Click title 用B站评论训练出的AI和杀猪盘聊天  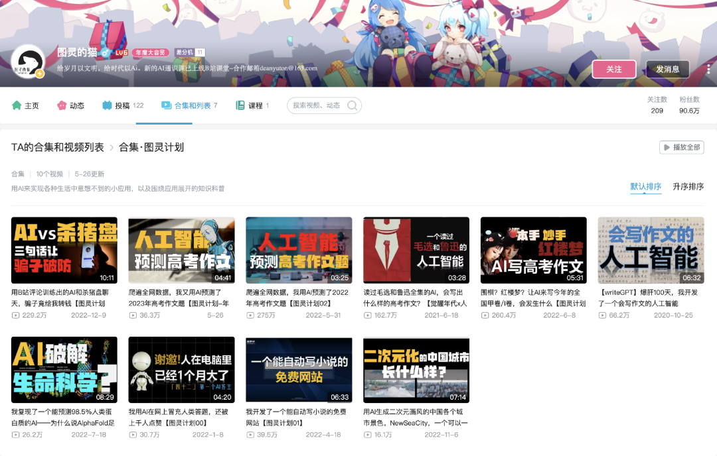[60, 298]
